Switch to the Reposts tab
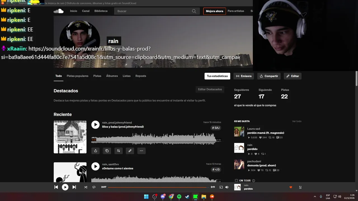This screenshot has width=358, height=201. pyautogui.click(x=141, y=76)
